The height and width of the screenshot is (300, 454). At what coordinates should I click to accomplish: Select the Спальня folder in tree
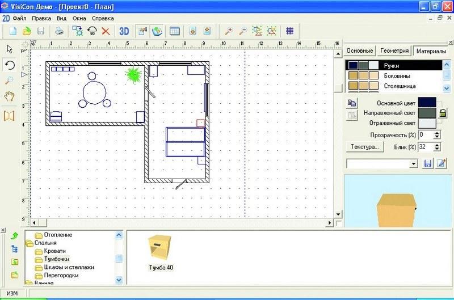click(45, 243)
